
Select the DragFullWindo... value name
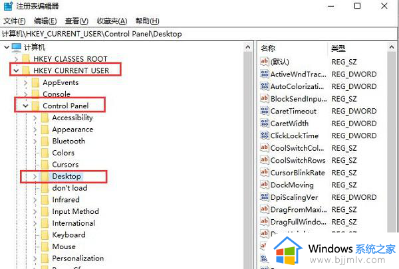coord(298,222)
